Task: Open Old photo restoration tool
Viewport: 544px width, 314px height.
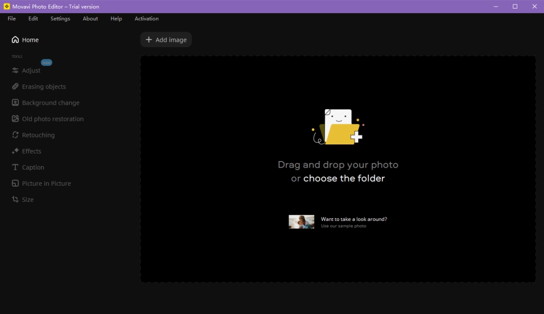Action: (52, 119)
